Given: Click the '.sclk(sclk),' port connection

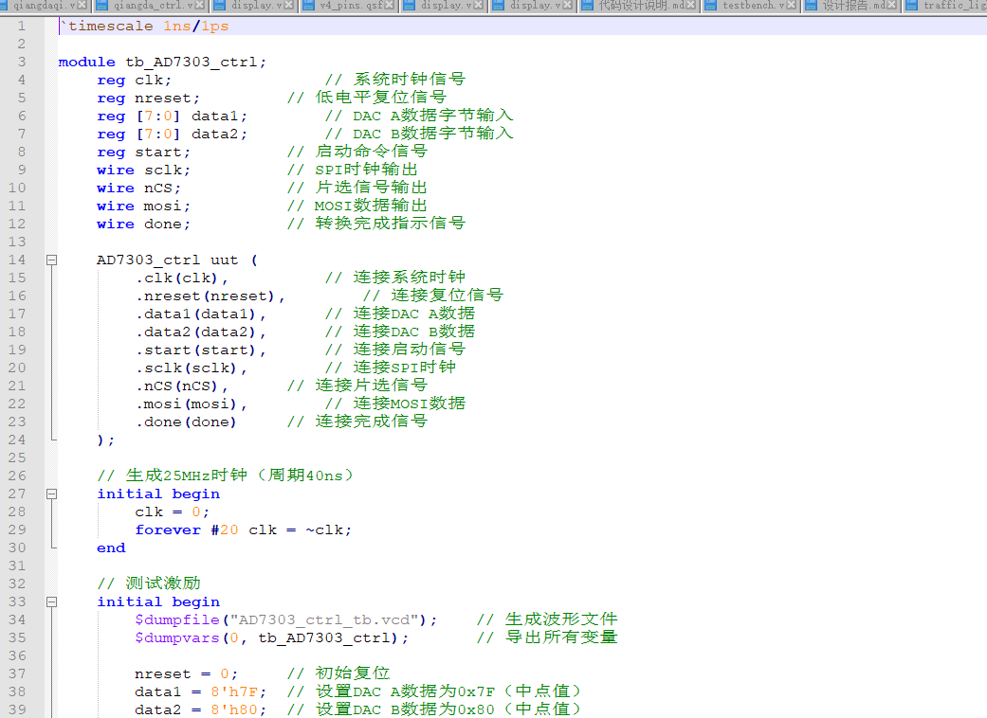Looking at the screenshot, I should 192,368.
